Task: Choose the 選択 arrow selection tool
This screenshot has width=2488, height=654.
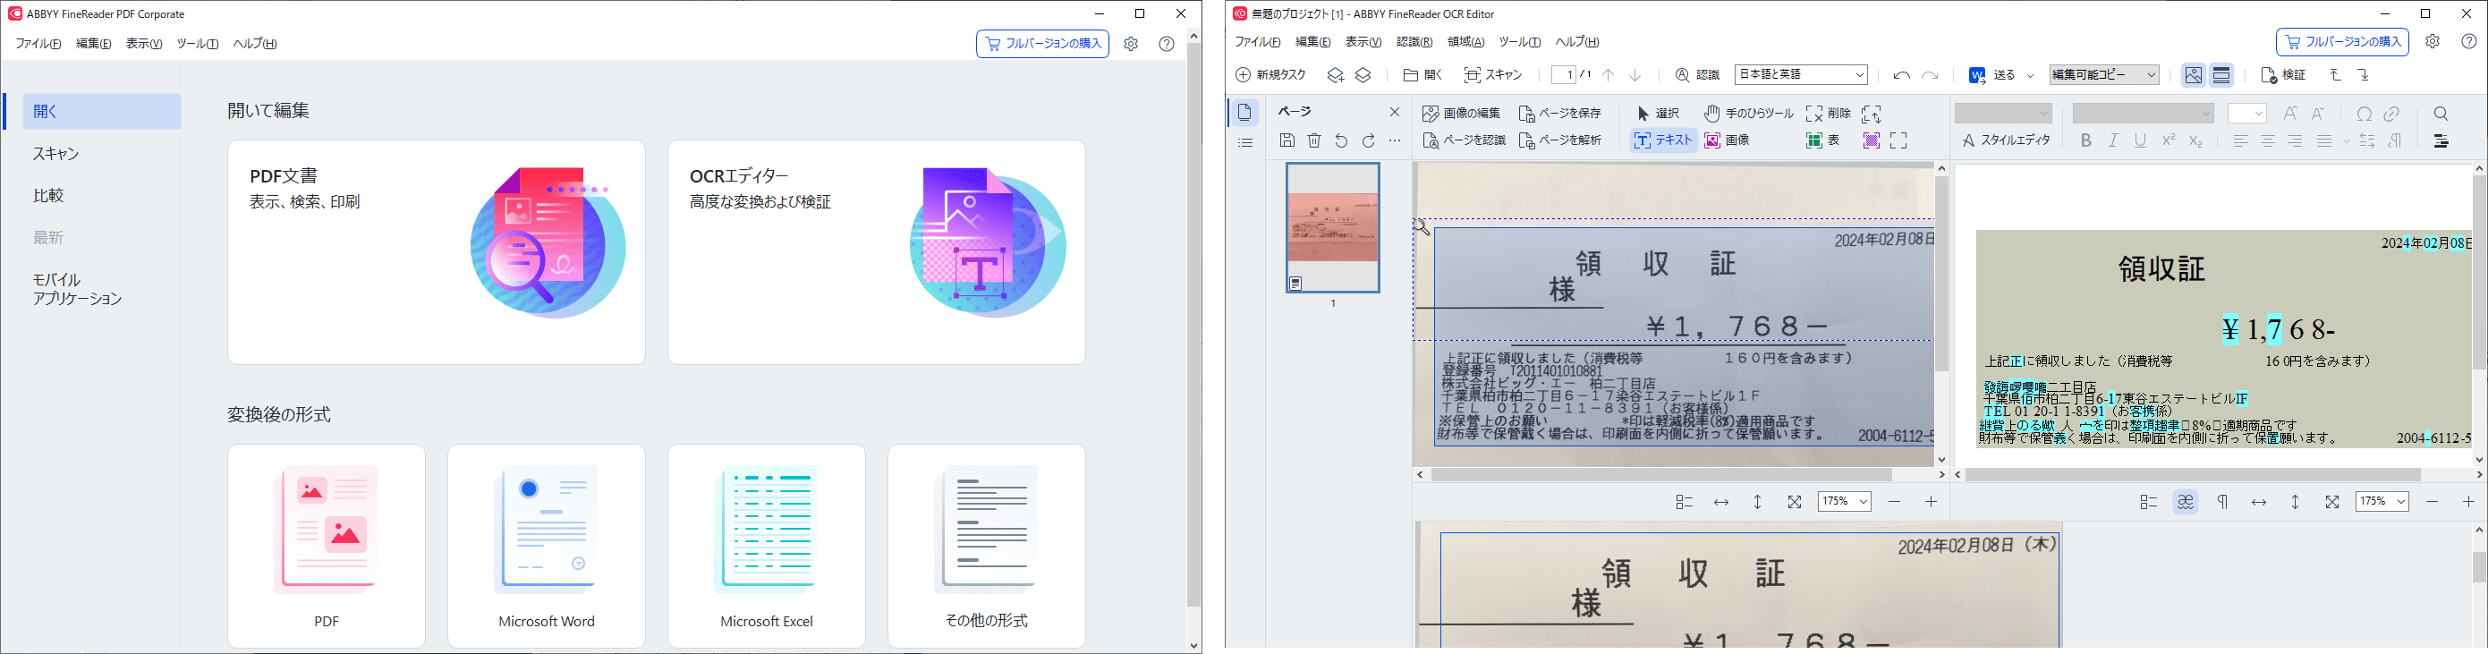Action: point(1659,114)
